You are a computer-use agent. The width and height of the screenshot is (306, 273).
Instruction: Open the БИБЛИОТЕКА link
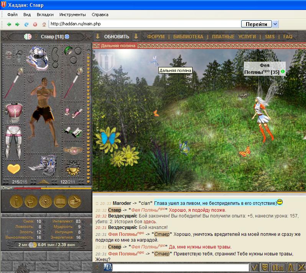[188, 37]
